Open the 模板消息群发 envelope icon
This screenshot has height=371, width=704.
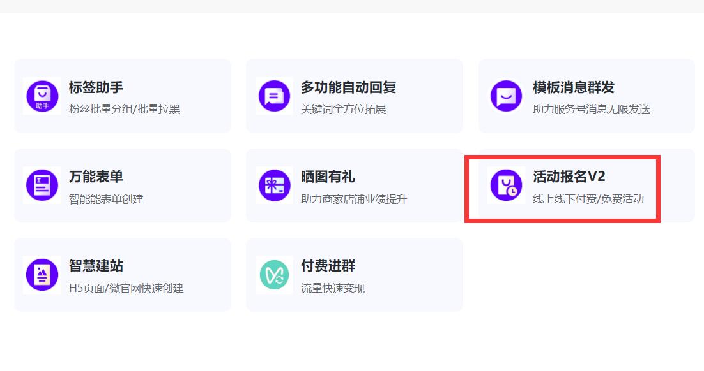[x=505, y=96]
